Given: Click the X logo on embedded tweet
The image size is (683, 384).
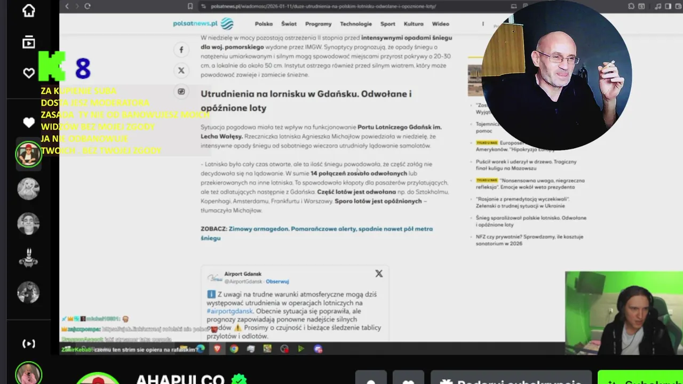Looking at the screenshot, I should click(x=379, y=274).
